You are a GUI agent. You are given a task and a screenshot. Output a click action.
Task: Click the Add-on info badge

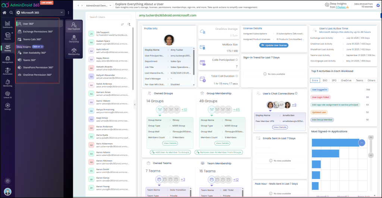pos(38,47)
